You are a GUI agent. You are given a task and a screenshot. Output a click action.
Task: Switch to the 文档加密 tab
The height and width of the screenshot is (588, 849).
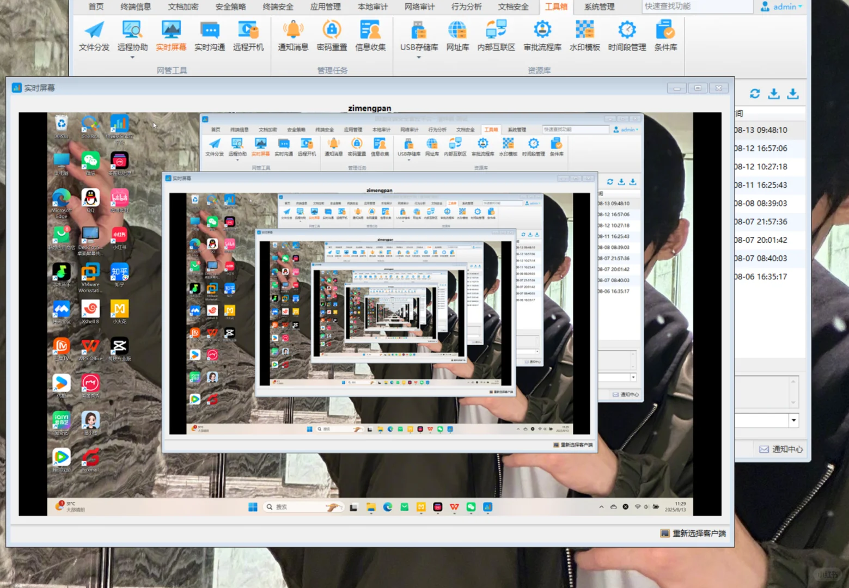pyautogui.click(x=183, y=7)
